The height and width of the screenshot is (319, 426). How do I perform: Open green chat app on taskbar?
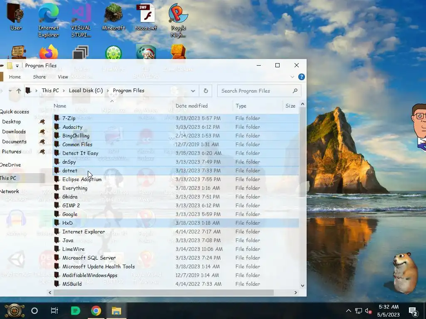pyautogui.click(x=75, y=311)
